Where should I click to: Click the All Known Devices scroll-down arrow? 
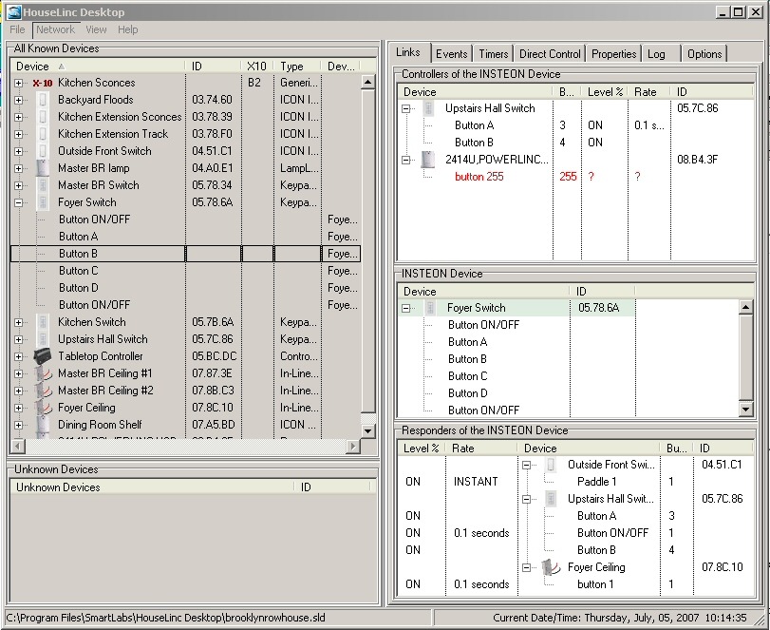[367, 431]
